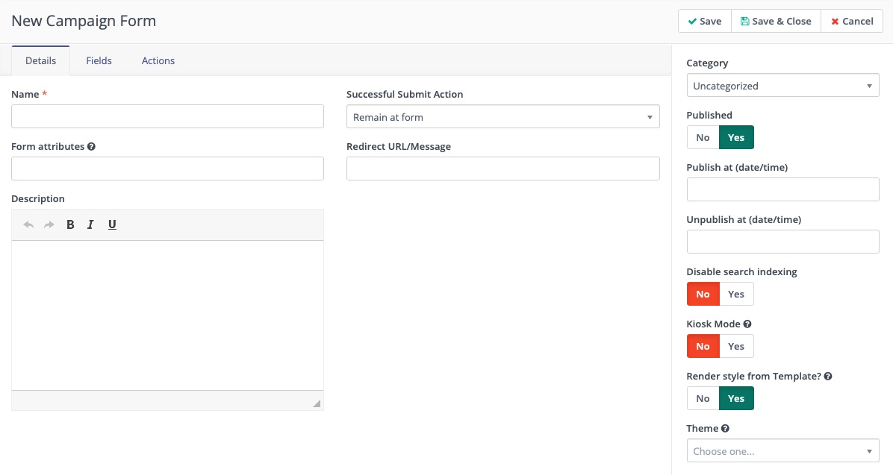Click the Form attributes help icon
The width and height of the screenshot is (893, 475).
91,147
